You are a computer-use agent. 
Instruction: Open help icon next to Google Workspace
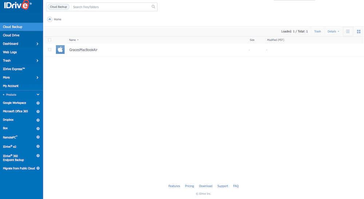click(38, 103)
